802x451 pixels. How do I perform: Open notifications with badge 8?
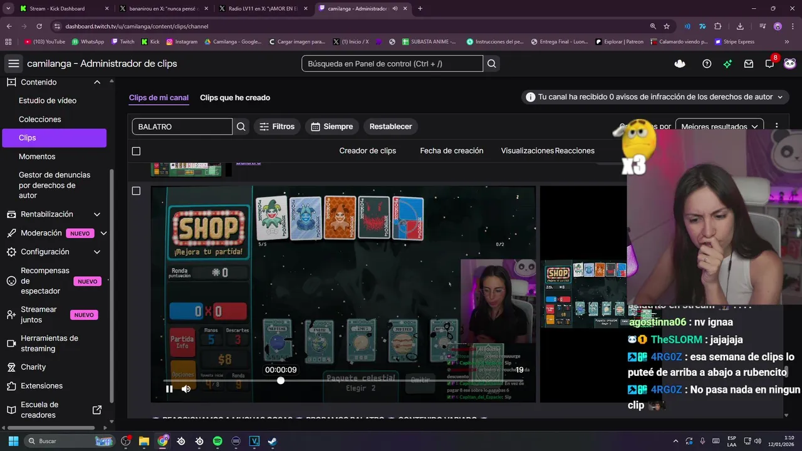pyautogui.click(x=770, y=63)
